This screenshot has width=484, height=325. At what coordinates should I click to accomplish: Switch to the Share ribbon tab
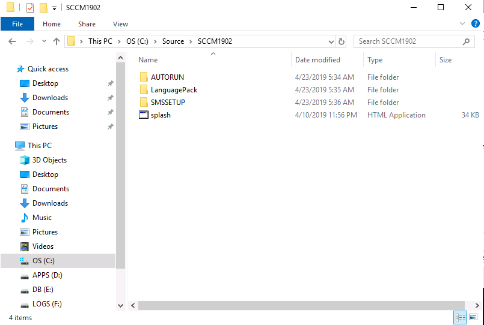[87, 24]
